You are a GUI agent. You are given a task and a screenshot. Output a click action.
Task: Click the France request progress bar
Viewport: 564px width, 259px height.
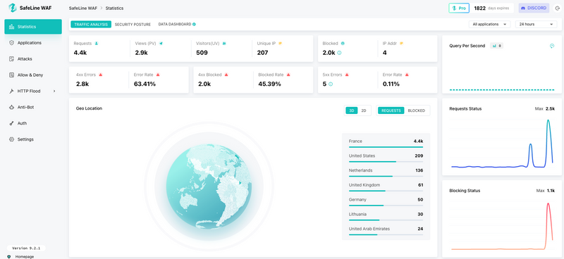click(x=386, y=147)
